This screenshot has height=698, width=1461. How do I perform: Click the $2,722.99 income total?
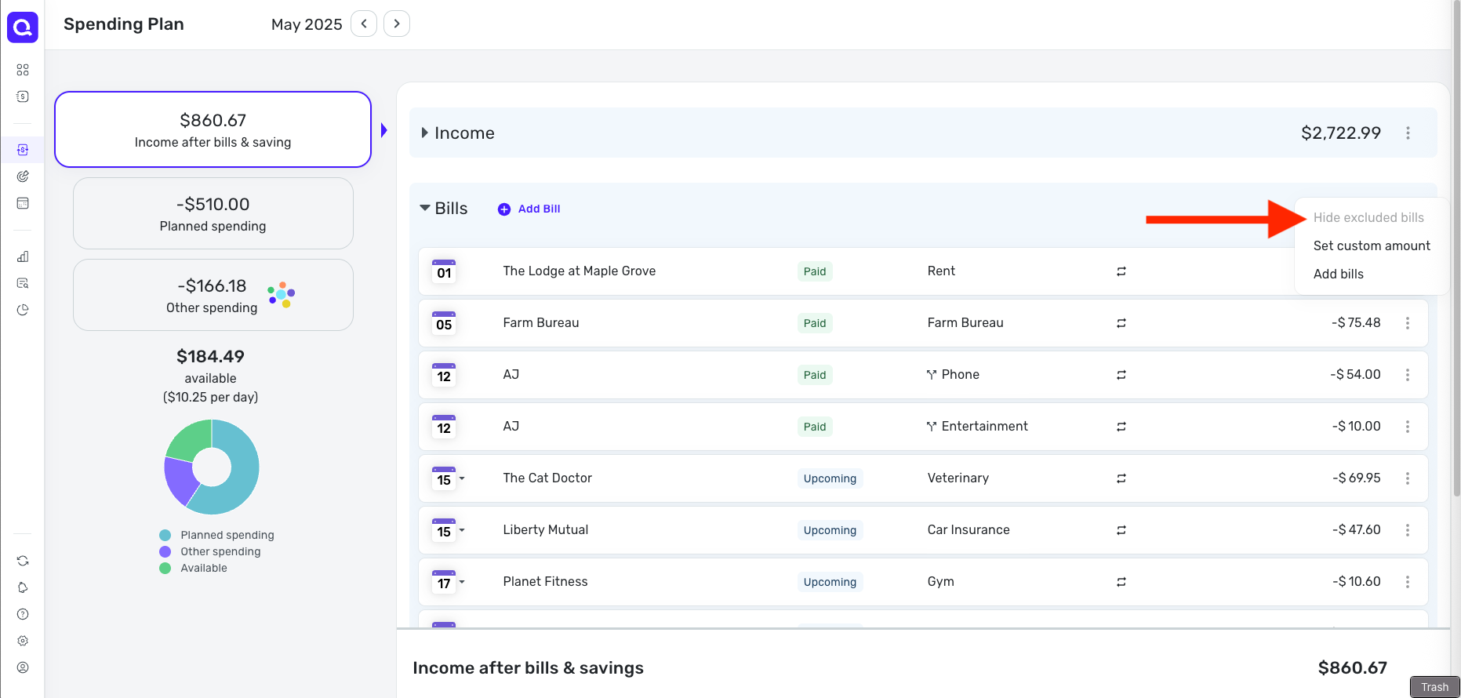[1341, 133]
